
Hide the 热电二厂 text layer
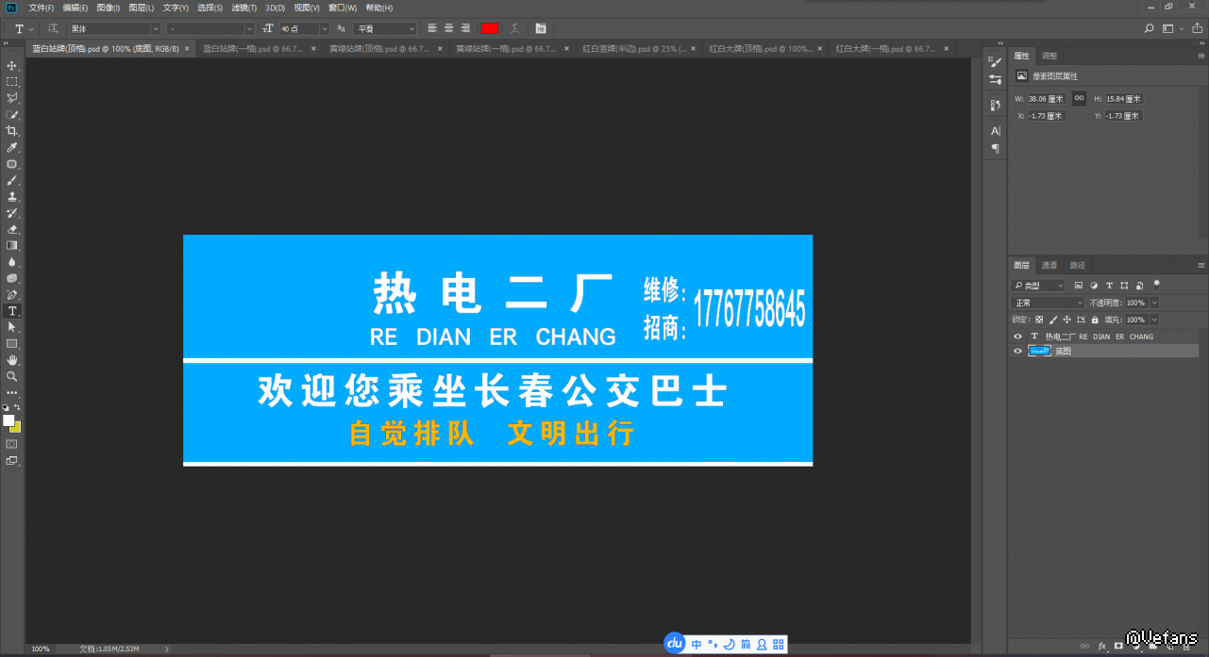click(x=1017, y=337)
